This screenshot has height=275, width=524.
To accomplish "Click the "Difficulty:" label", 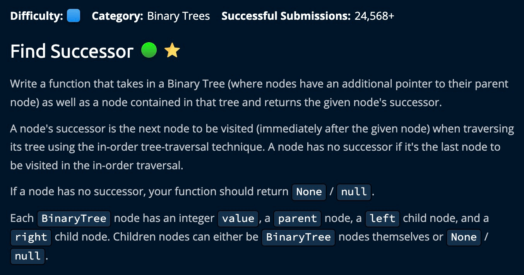I will click(37, 16).
